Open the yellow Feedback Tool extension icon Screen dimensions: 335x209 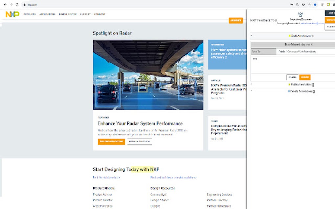pyautogui.click(x=328, y=5)
